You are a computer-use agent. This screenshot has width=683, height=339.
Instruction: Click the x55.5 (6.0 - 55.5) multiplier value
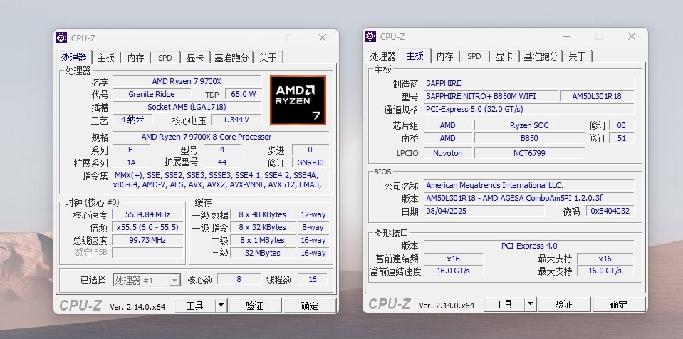tap(147, 227)
